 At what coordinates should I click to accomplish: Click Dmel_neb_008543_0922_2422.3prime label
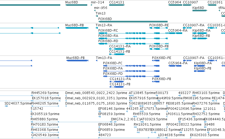click(96, 93)
